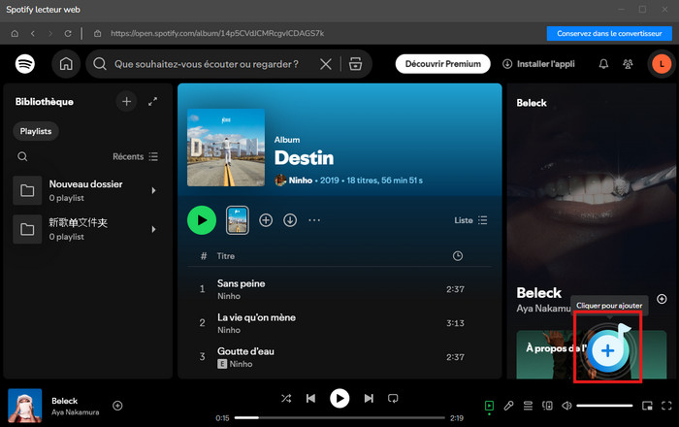Toggle shuffle playback
This screenshot has width=679, height=427.
[x=286, y=398]
